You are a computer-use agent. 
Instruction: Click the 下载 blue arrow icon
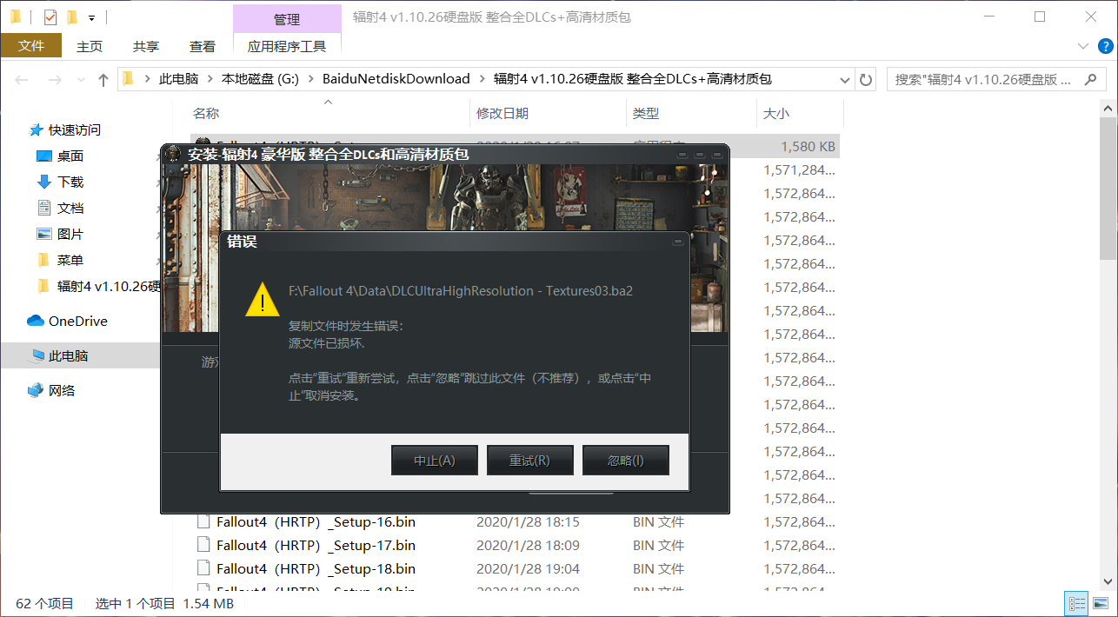click(x=44, y=182)
